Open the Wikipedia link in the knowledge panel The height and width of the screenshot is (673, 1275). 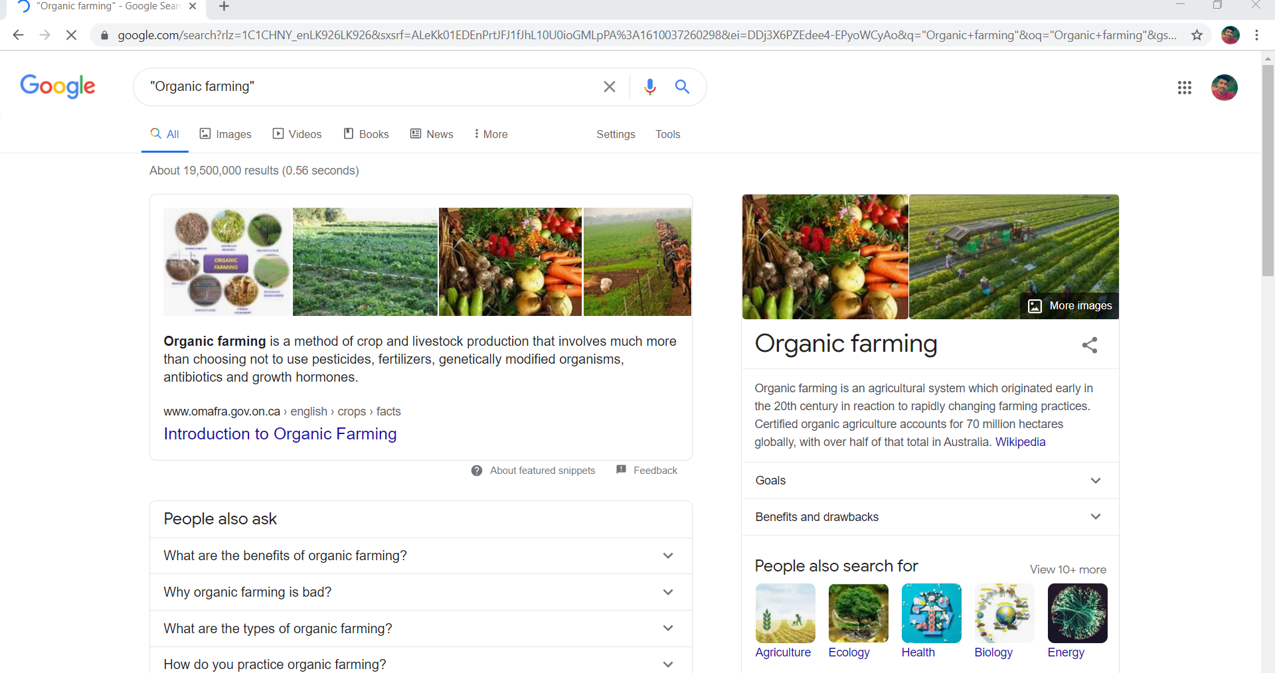coord(1020,442)
